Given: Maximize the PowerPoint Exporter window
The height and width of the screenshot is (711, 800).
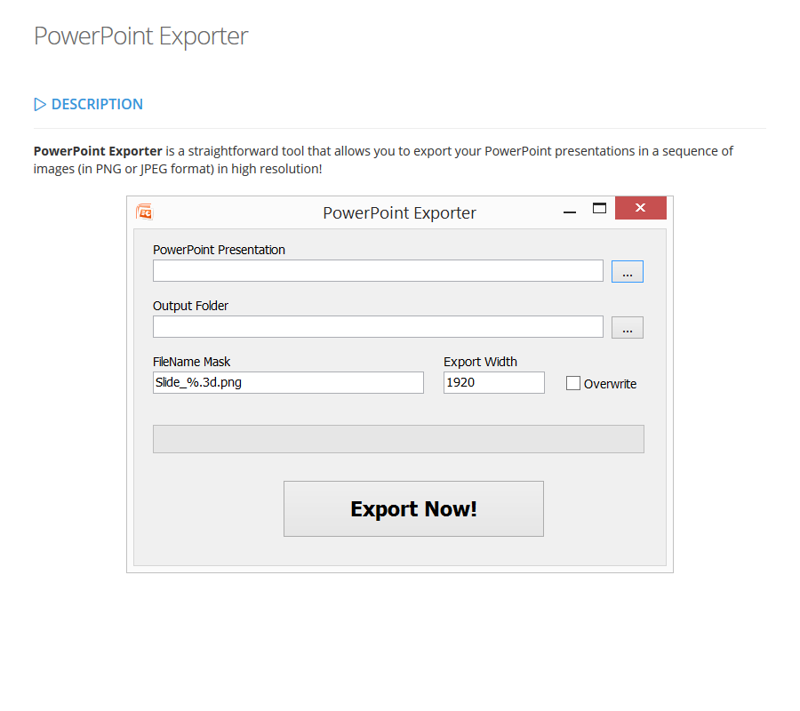Looking at the screenshot, I should pyautogui.click(x=599, y=208).
